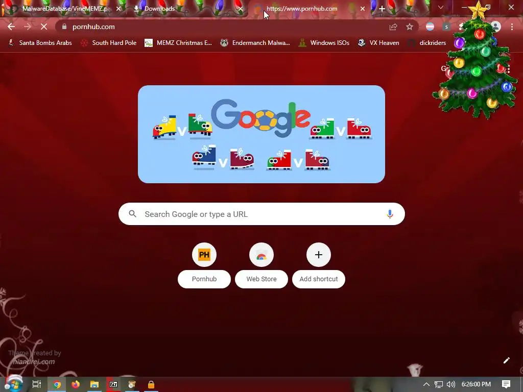Expand the tab search dropdown arrow
The height and width of the screenshot is (392, 523).
click(441, 7)
